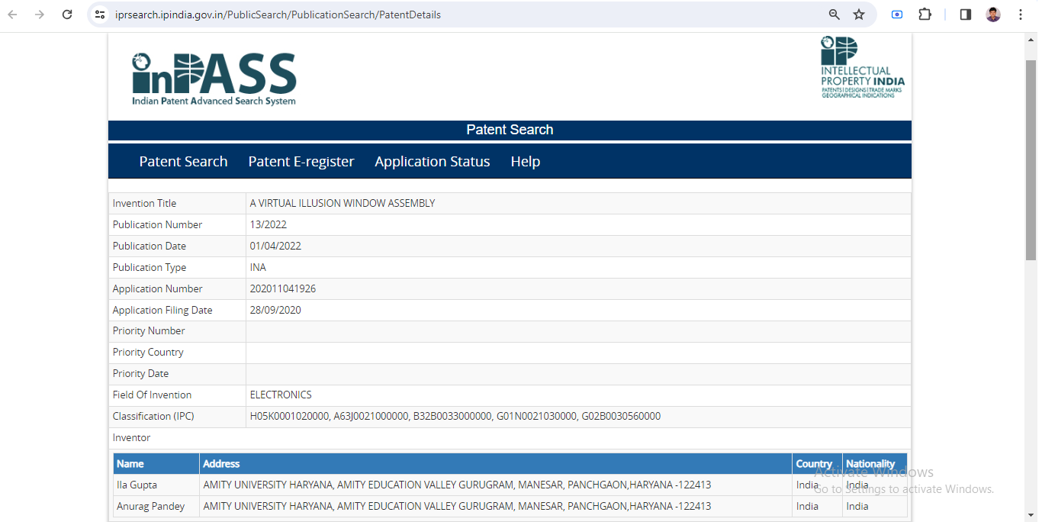
Task: Select publication date 01/04/2022
Action: click(x=275, y=246)
